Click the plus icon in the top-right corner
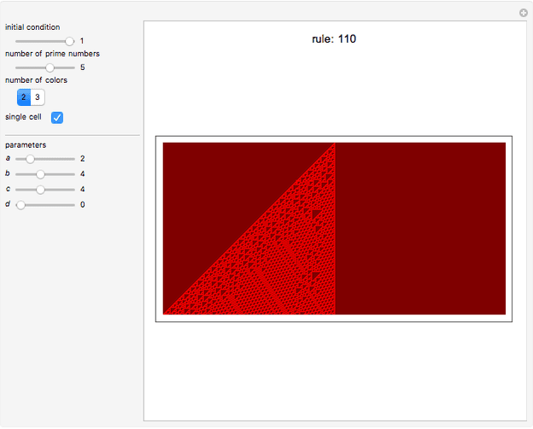Viewport: 533px width, 429px height. pos(524,13)
